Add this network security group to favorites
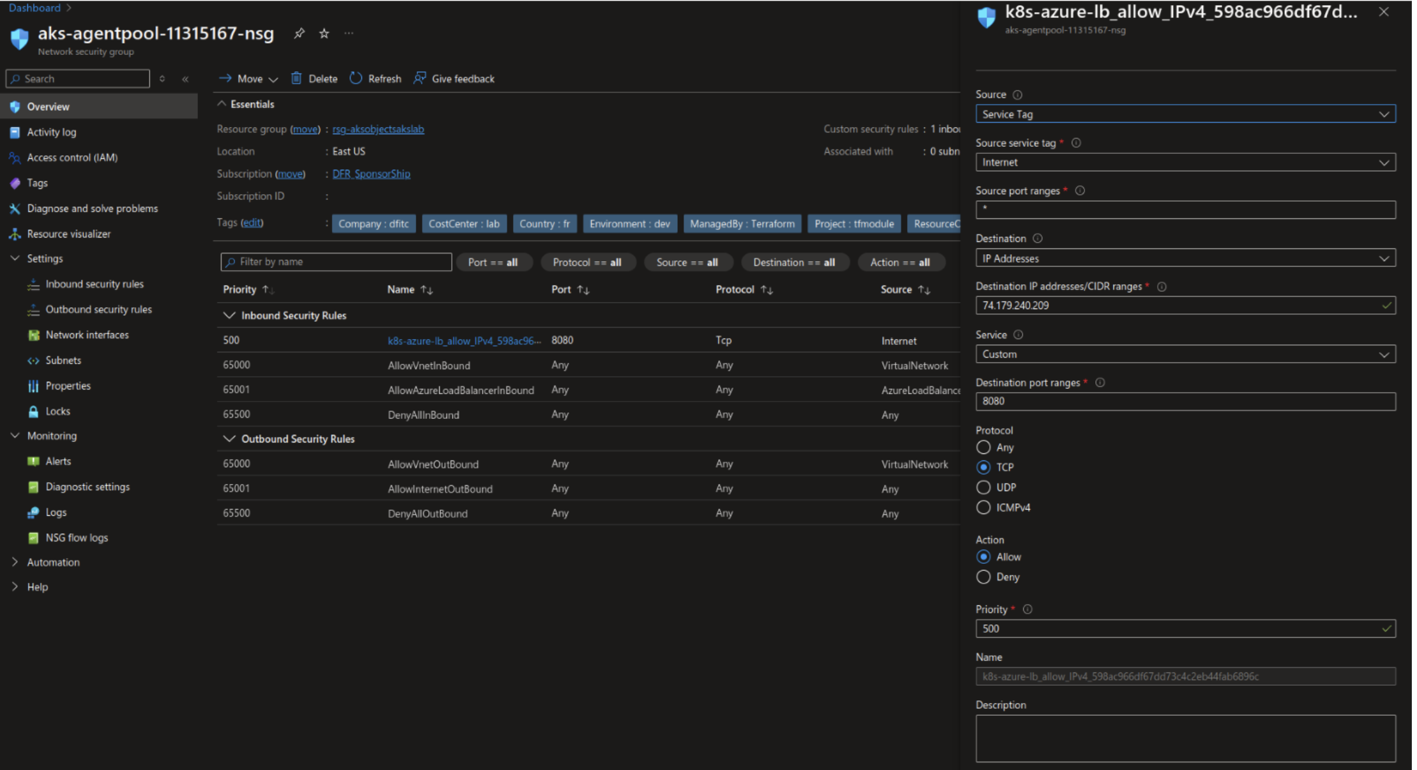 [x=324, y=33]
